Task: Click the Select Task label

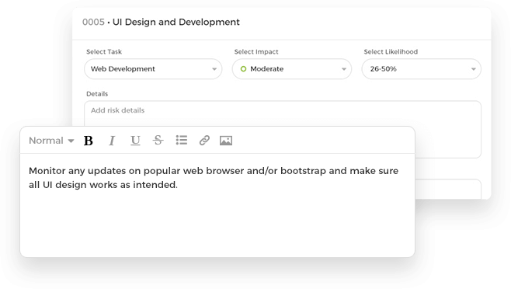Action: click(104, 51)
